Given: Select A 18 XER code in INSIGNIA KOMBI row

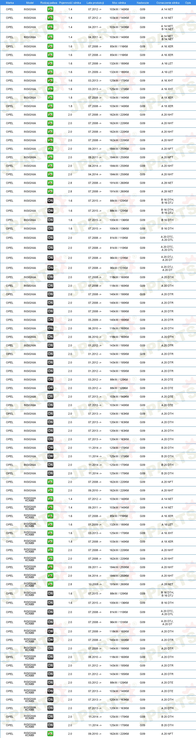Looking at the screenshot, I should click(x=167, y=542).
